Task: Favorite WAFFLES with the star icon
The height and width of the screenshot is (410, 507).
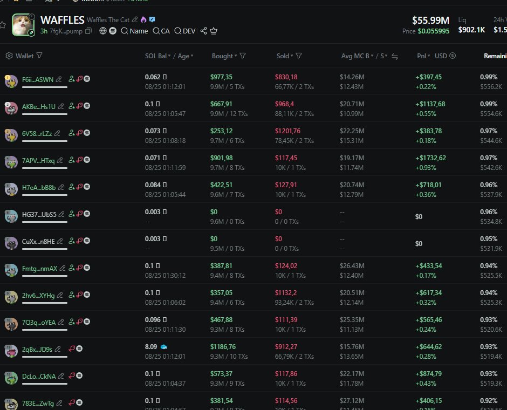Action: click(3, 25)
